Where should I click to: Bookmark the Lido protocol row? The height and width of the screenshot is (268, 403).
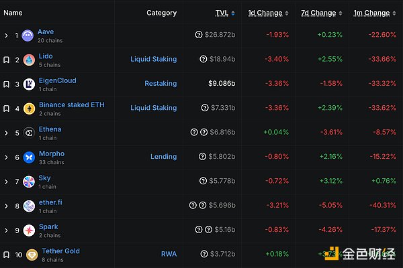(6, 60)
